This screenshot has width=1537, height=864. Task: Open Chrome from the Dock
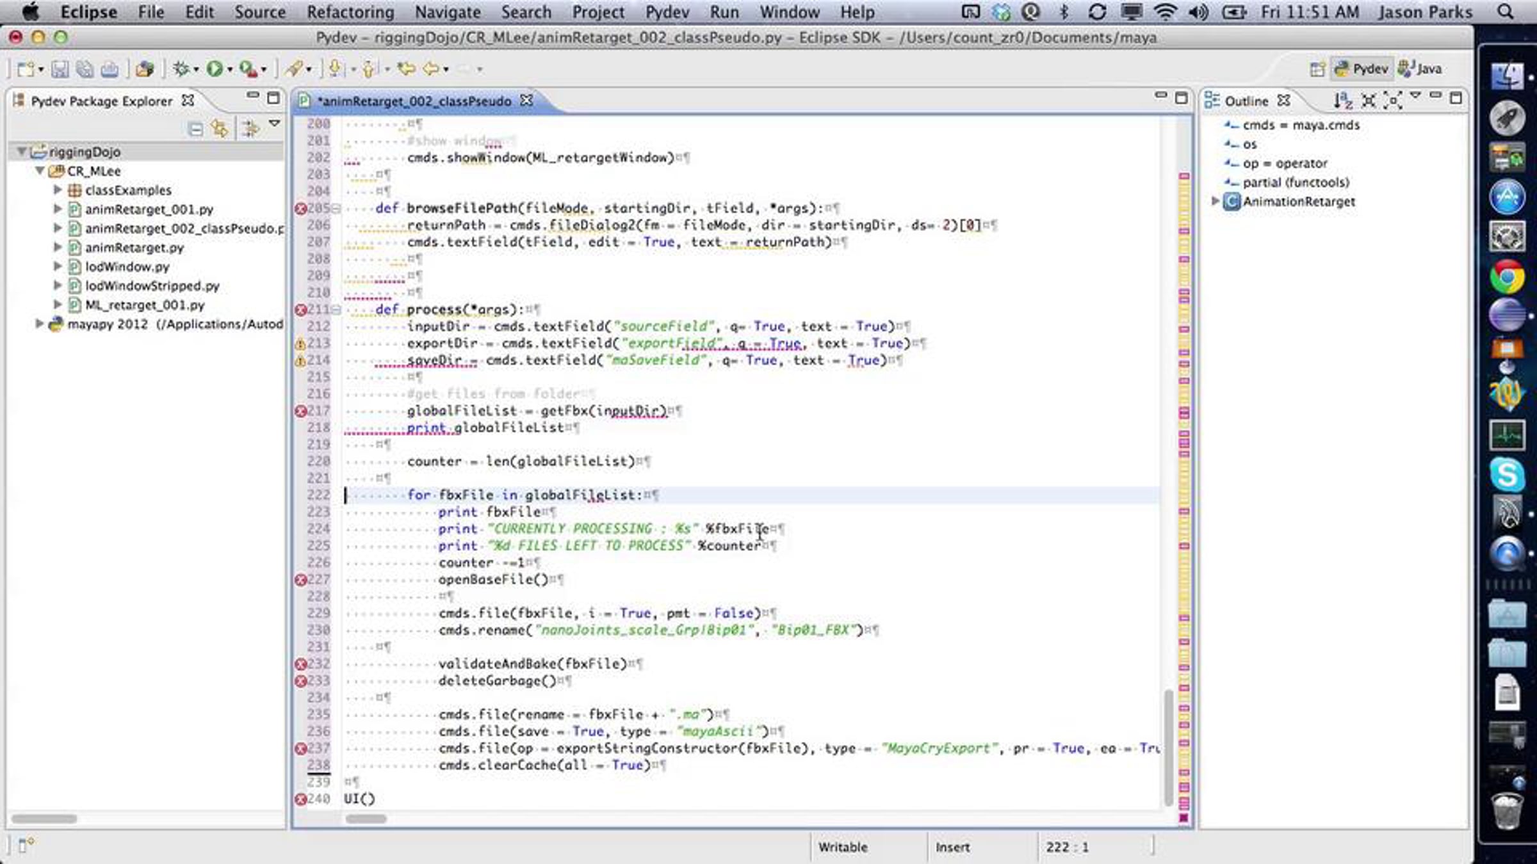click(x=1507, y=278)
